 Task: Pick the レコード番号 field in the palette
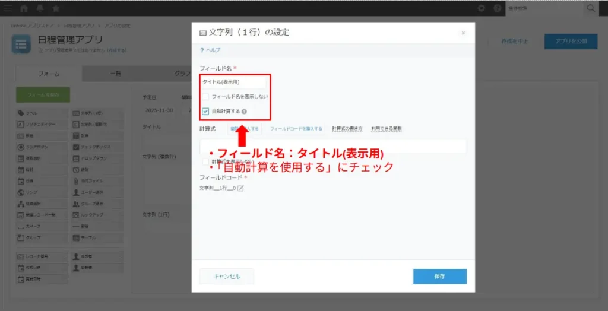[x=42, y=256]
